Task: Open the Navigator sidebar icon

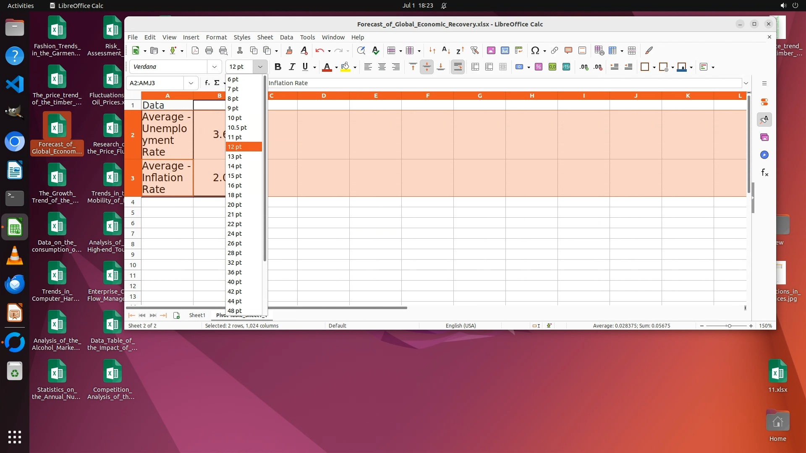Action: tap(764, 155)
